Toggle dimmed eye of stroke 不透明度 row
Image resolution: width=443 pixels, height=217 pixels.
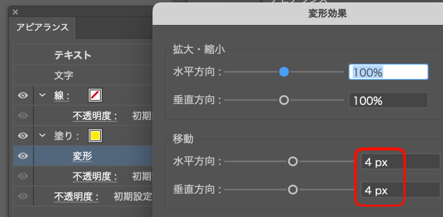tap(23, 116)
